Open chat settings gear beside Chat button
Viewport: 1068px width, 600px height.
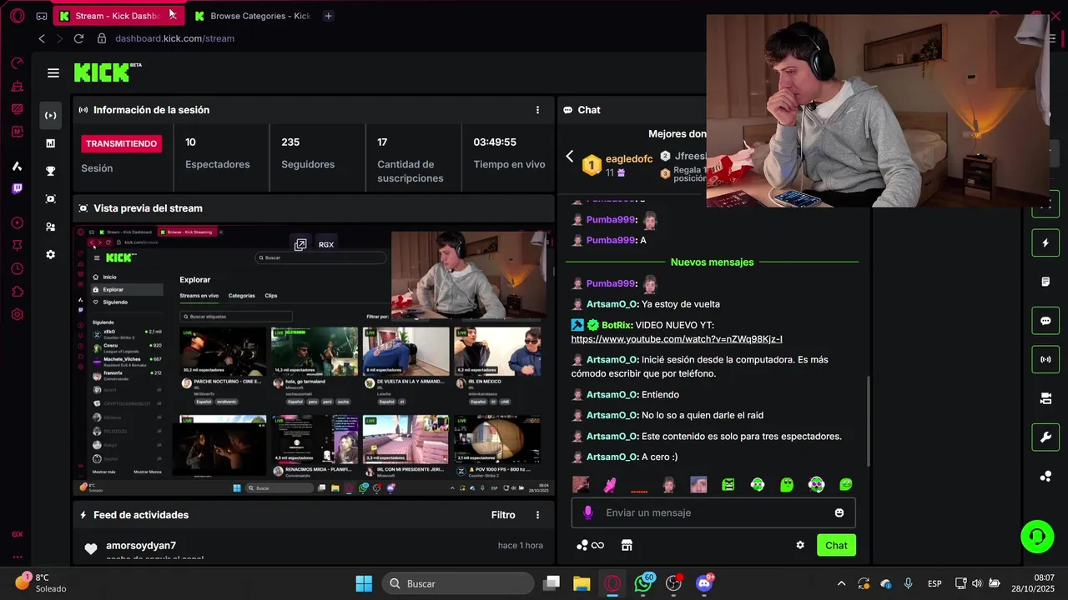pyautogui.click(x=800, y=545)
